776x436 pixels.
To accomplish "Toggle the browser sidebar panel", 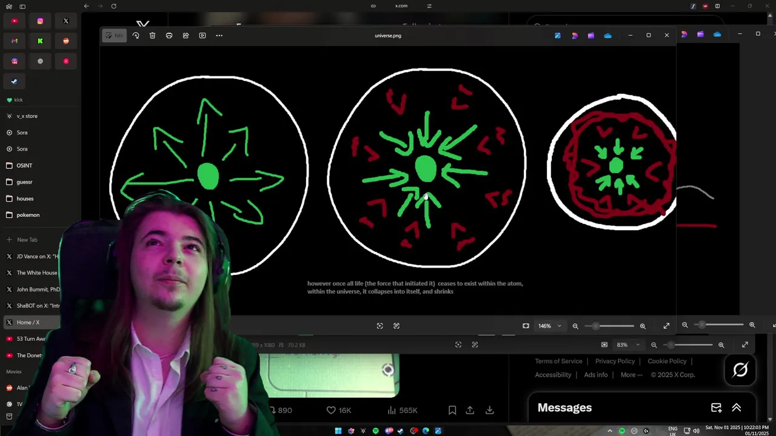I will tap(22, 6).
